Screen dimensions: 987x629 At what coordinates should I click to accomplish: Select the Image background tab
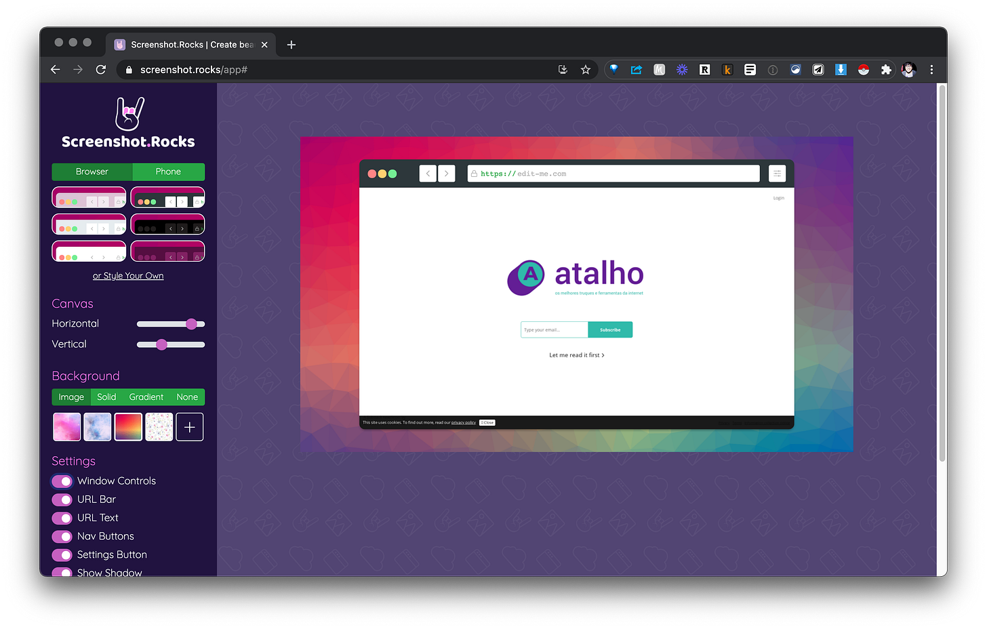coord(71,397)
